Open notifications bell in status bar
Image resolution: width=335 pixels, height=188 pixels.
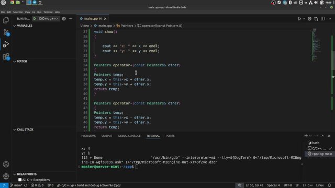click(329, 185)
